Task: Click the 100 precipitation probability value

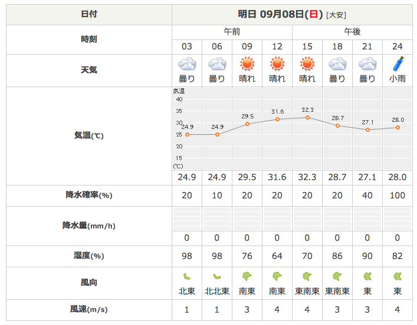Action: click(x=398, y=195)
